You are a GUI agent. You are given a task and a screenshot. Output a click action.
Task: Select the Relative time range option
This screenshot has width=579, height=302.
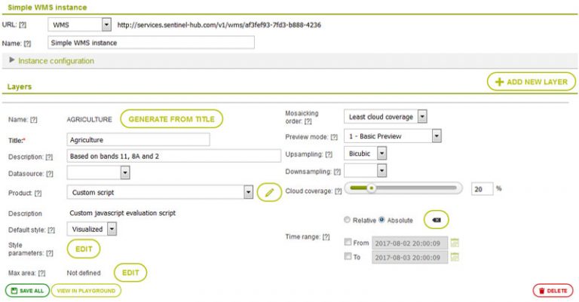[x=347, y=220]
